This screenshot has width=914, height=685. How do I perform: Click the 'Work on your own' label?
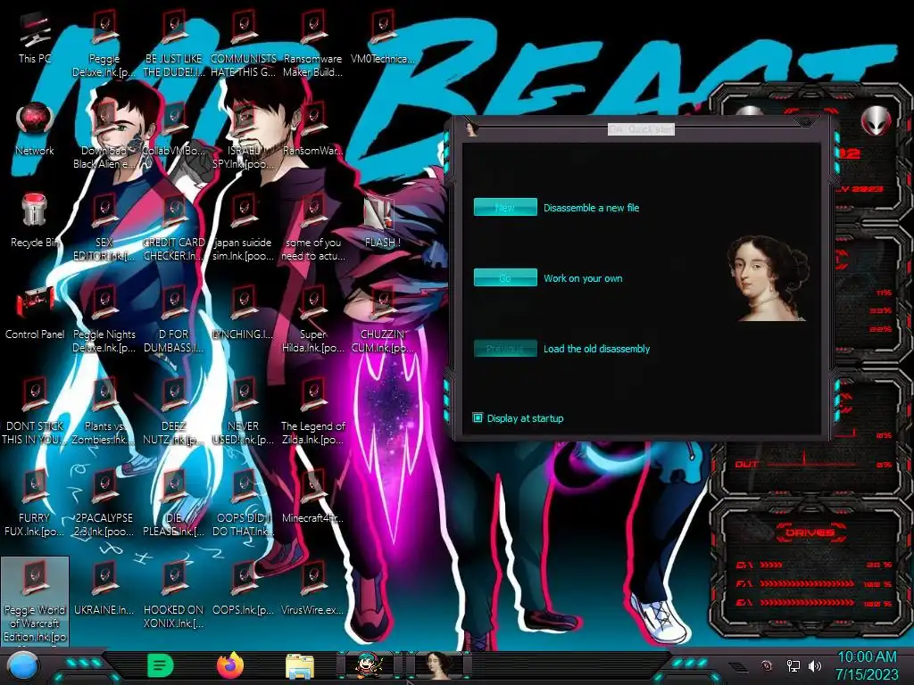coord(583,278)
